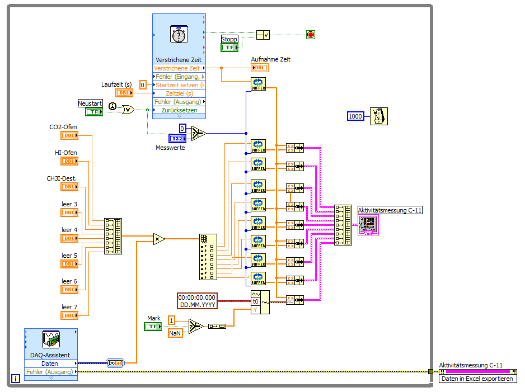
Task: Select the HI-Ofen DBL control terminal
Action: [x=69, y=161]
